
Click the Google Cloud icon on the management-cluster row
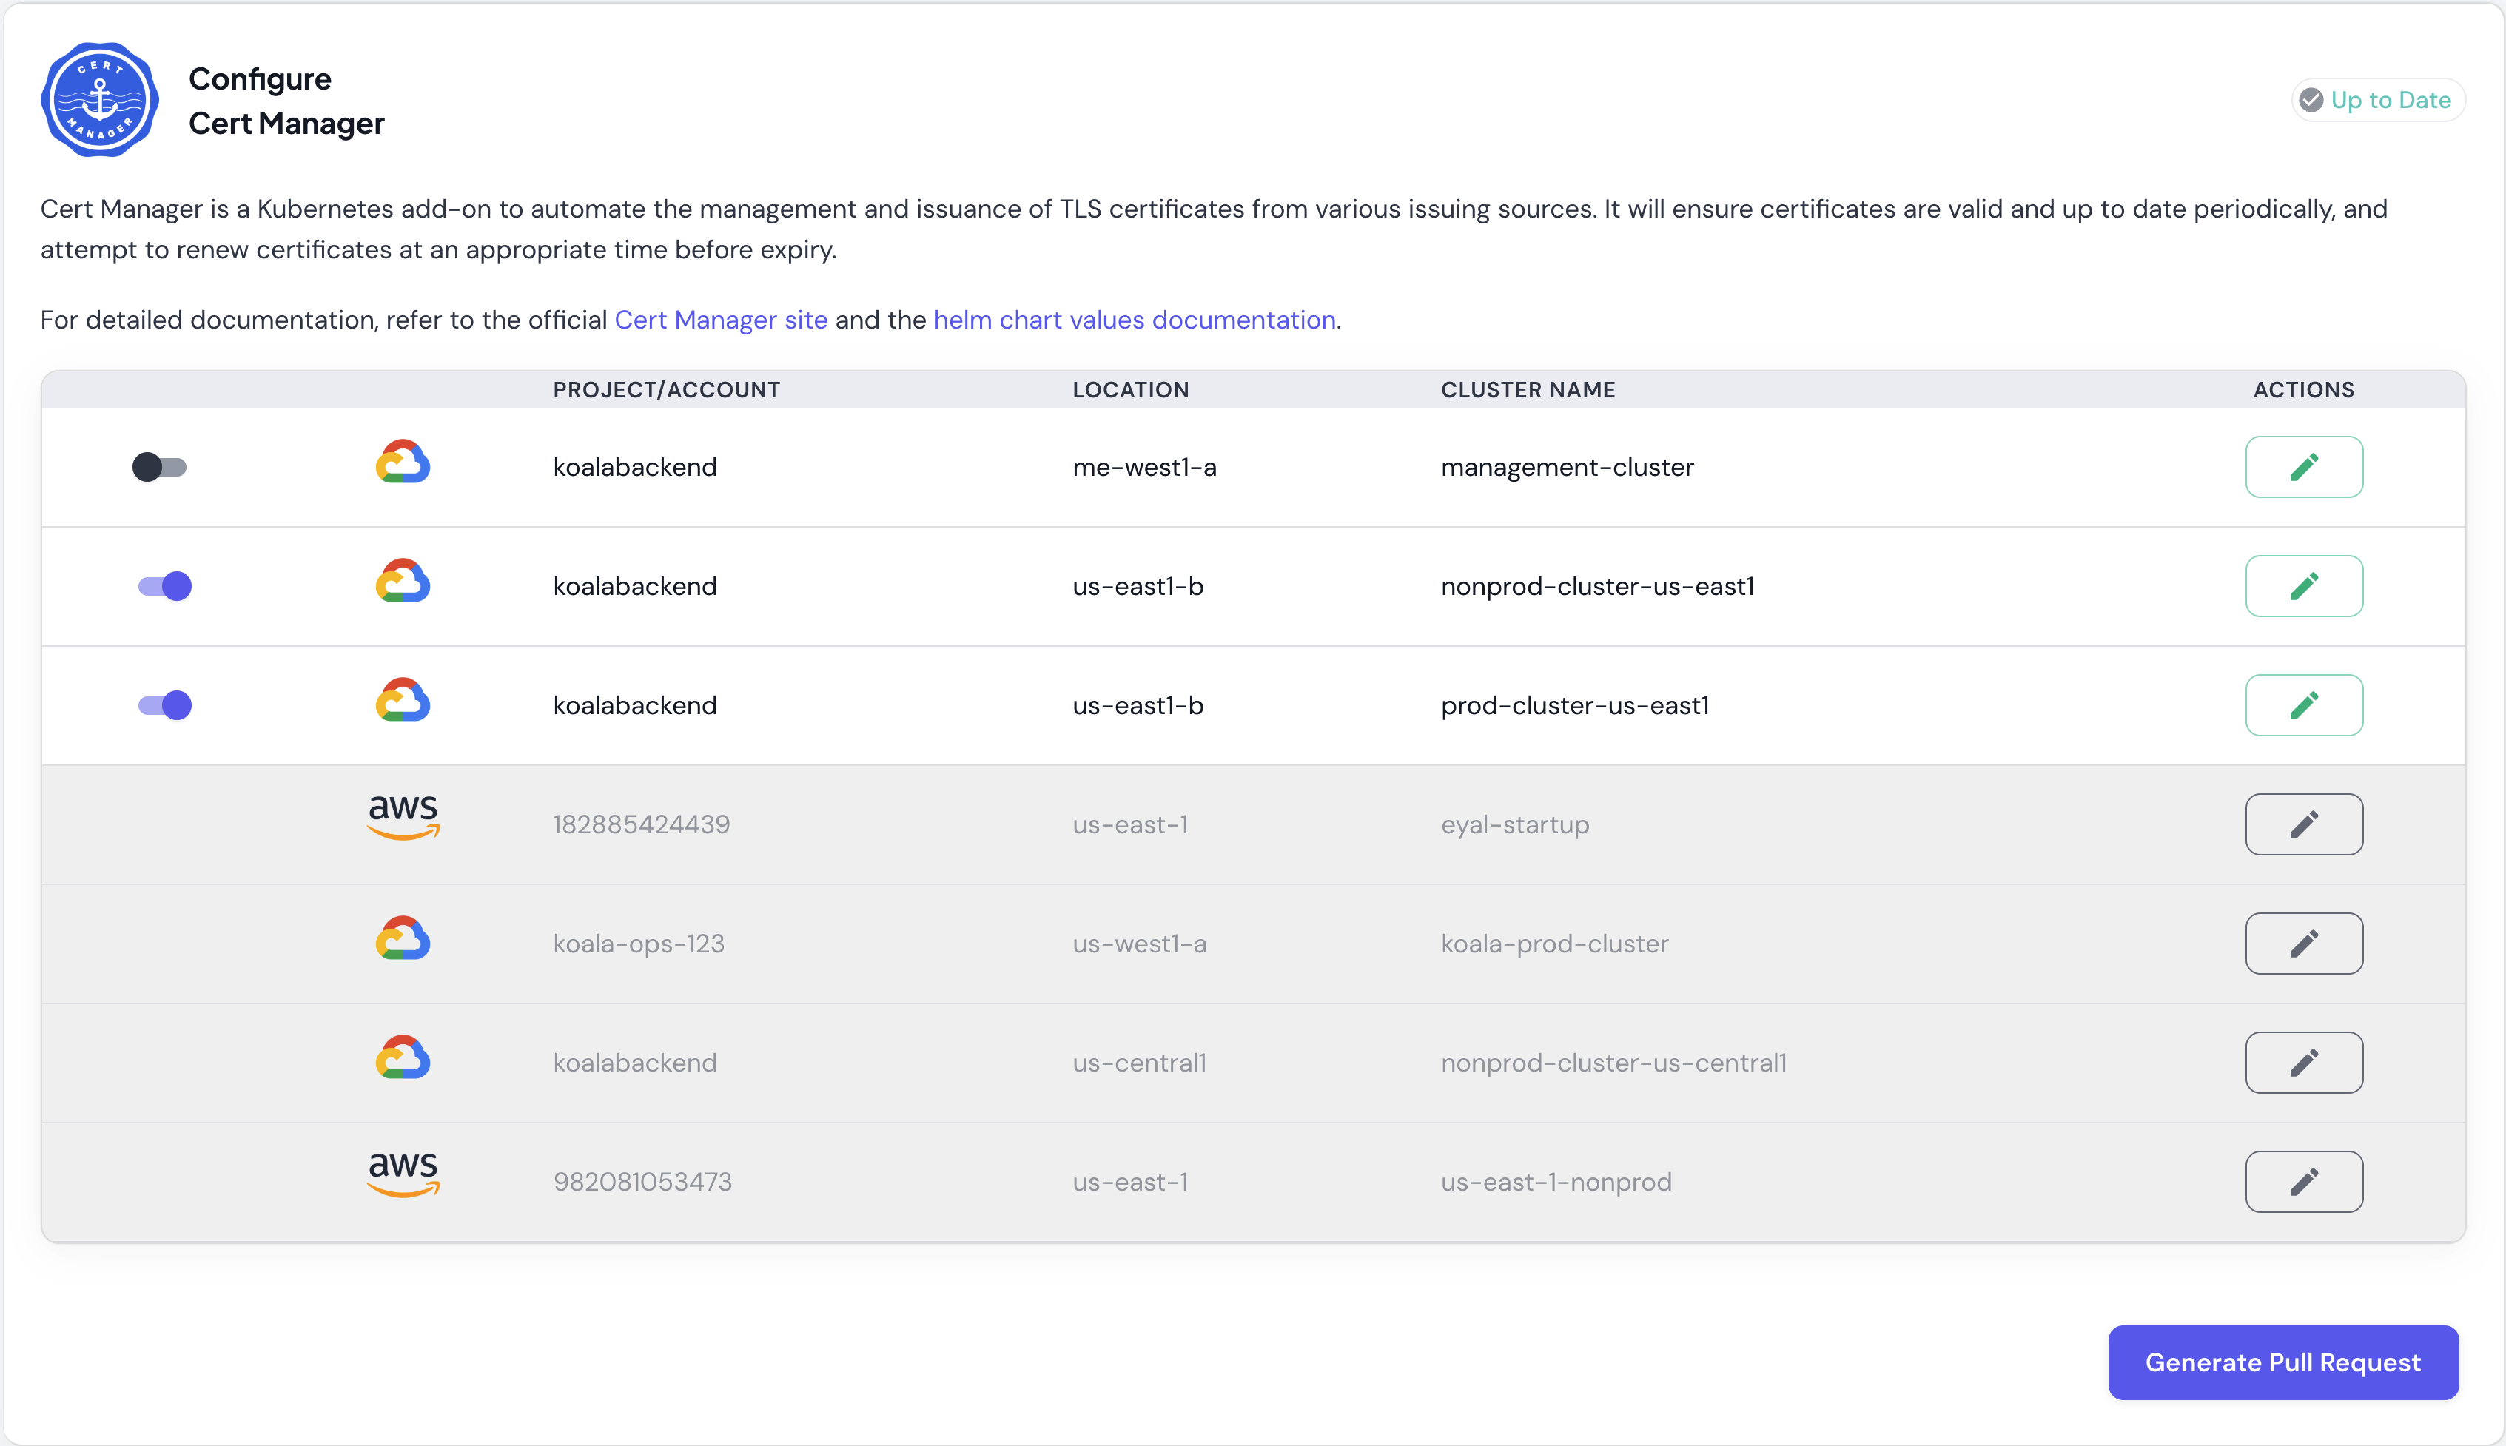coord(403,461)
